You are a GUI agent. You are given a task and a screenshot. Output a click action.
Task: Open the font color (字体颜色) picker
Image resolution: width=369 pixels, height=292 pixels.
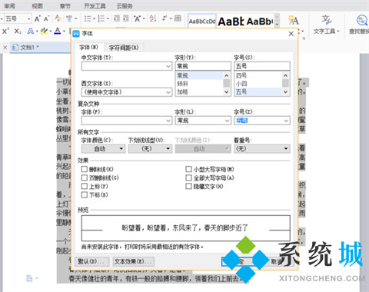(103, 148)
